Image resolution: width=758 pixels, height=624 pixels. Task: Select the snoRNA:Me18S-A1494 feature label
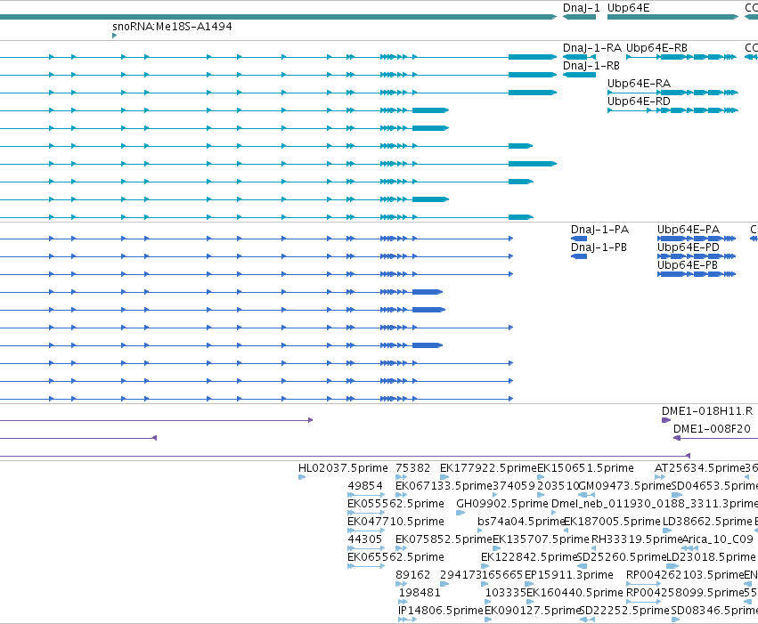pyautogui.click(x=172, y=27)
